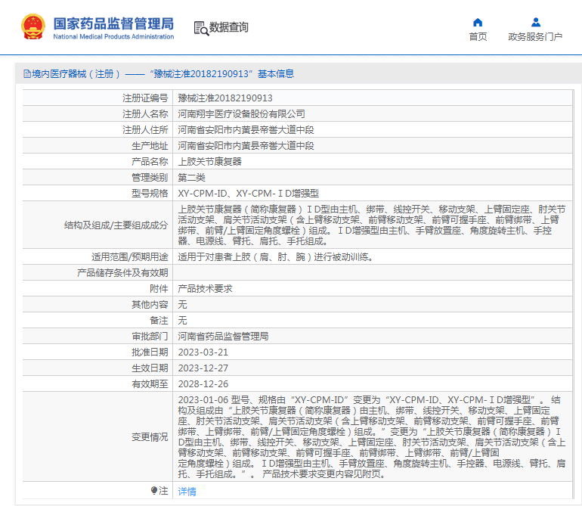Click the national emblem logo
582x506 pixels.
[33, 26]
